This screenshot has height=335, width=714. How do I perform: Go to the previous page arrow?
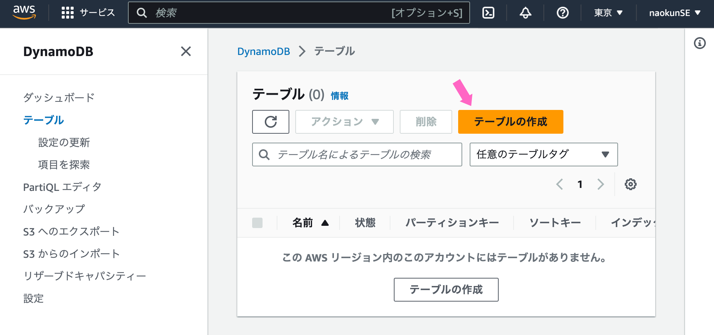pos(560,184)
